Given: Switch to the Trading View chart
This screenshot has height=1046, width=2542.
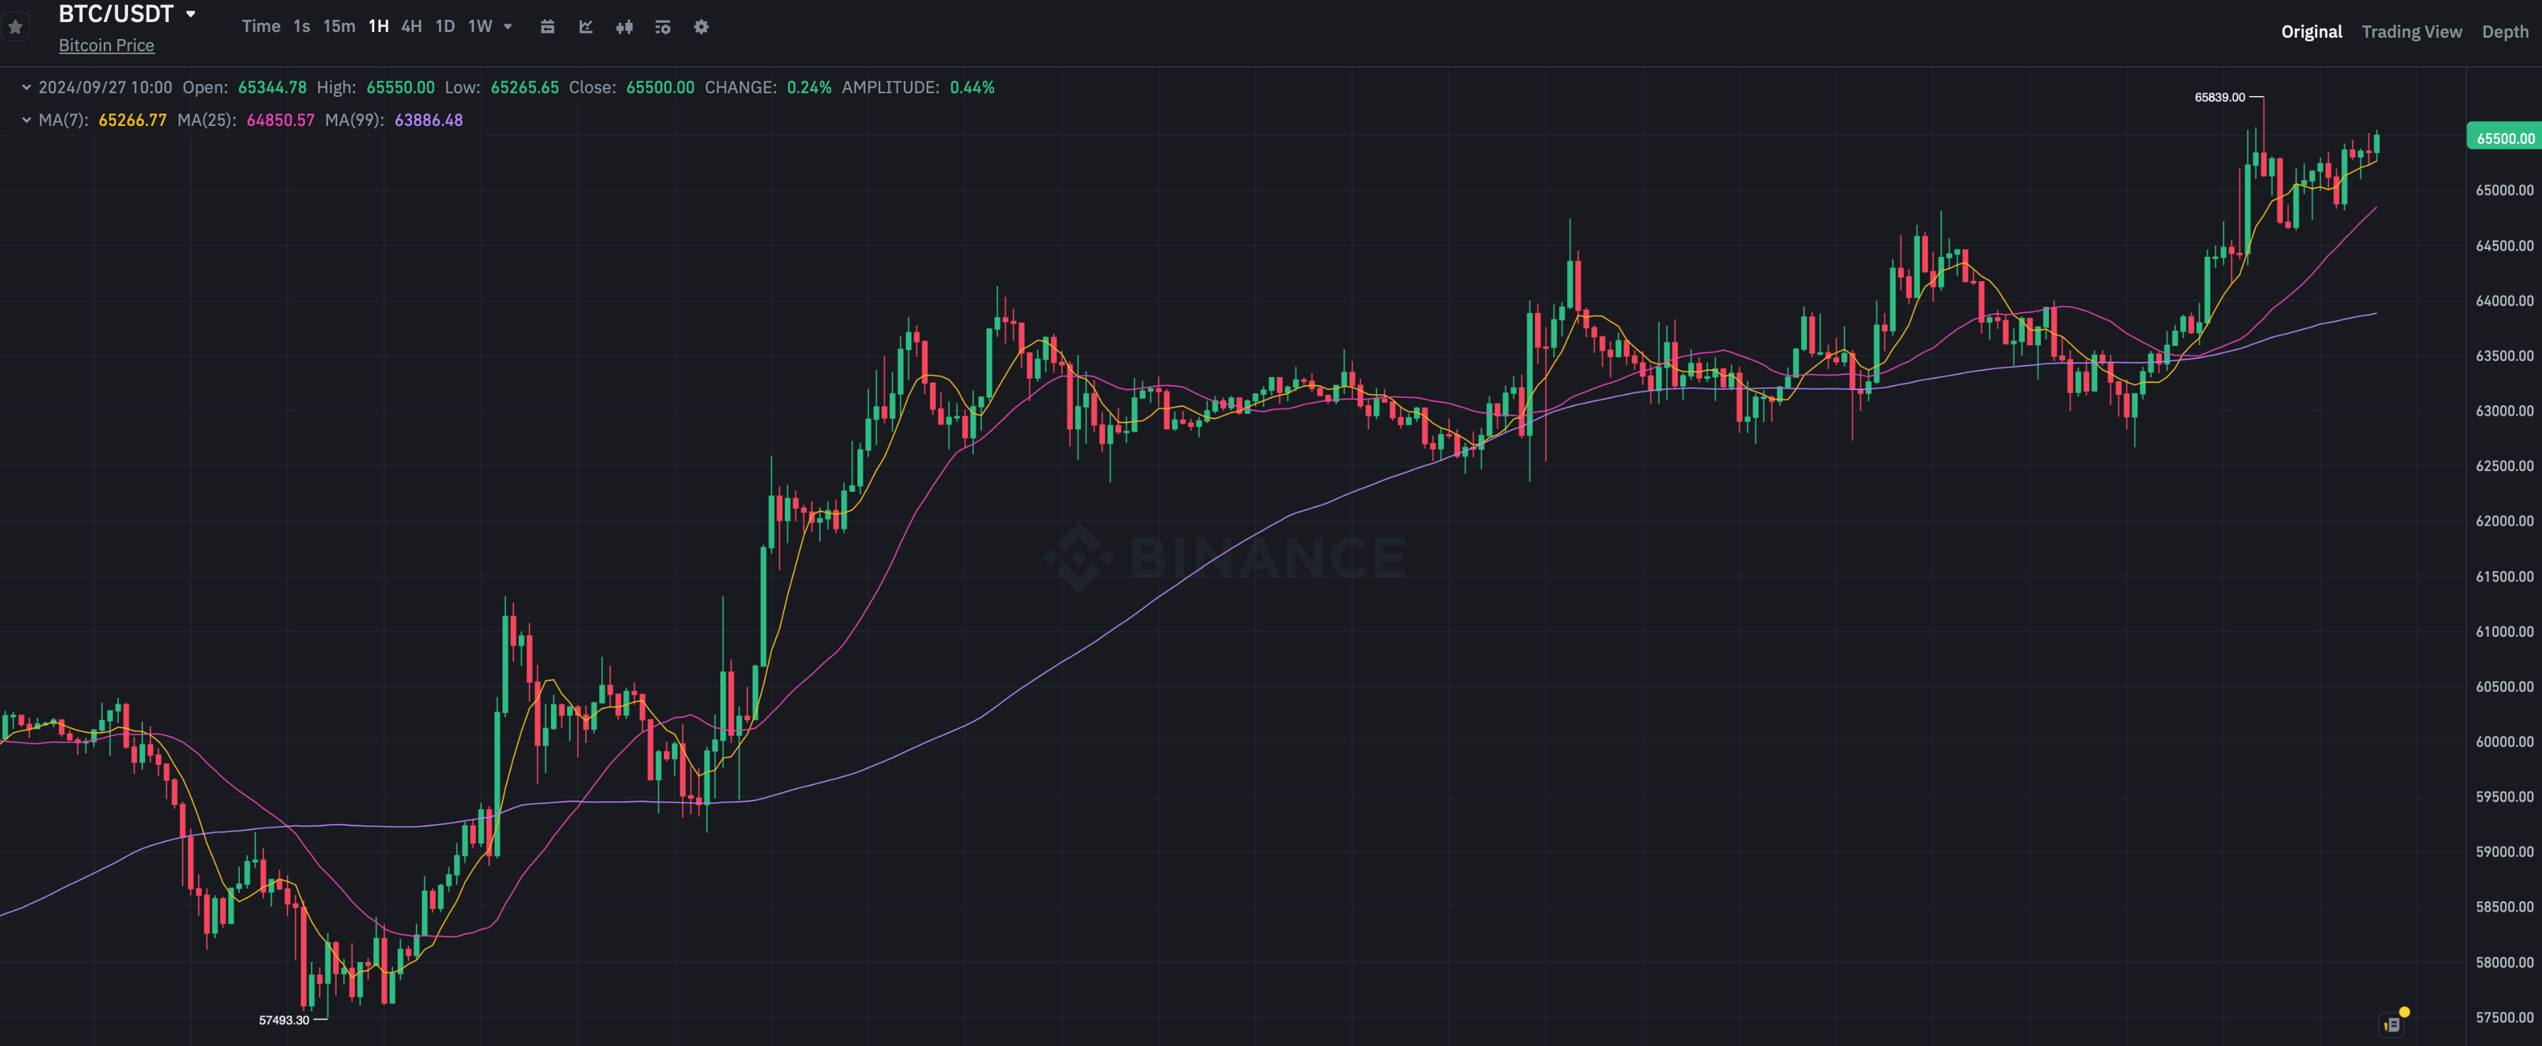Looking at the screenshot, I should pyautogui.click(x=2412, y=31).
